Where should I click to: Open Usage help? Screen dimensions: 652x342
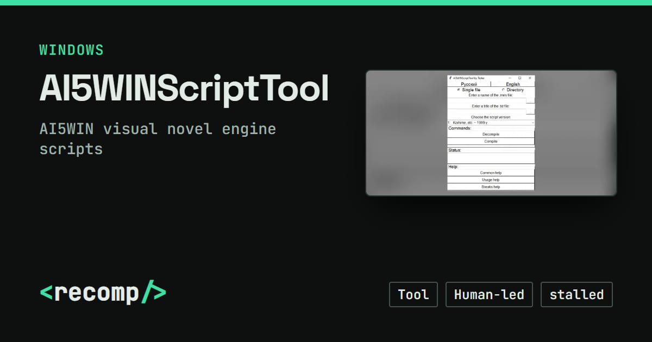click(x=491, y=180)
